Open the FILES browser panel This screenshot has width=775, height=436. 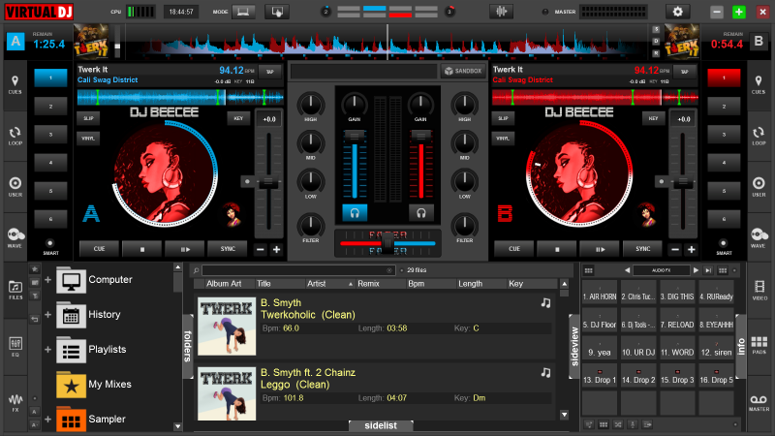(x=15, y=290)
